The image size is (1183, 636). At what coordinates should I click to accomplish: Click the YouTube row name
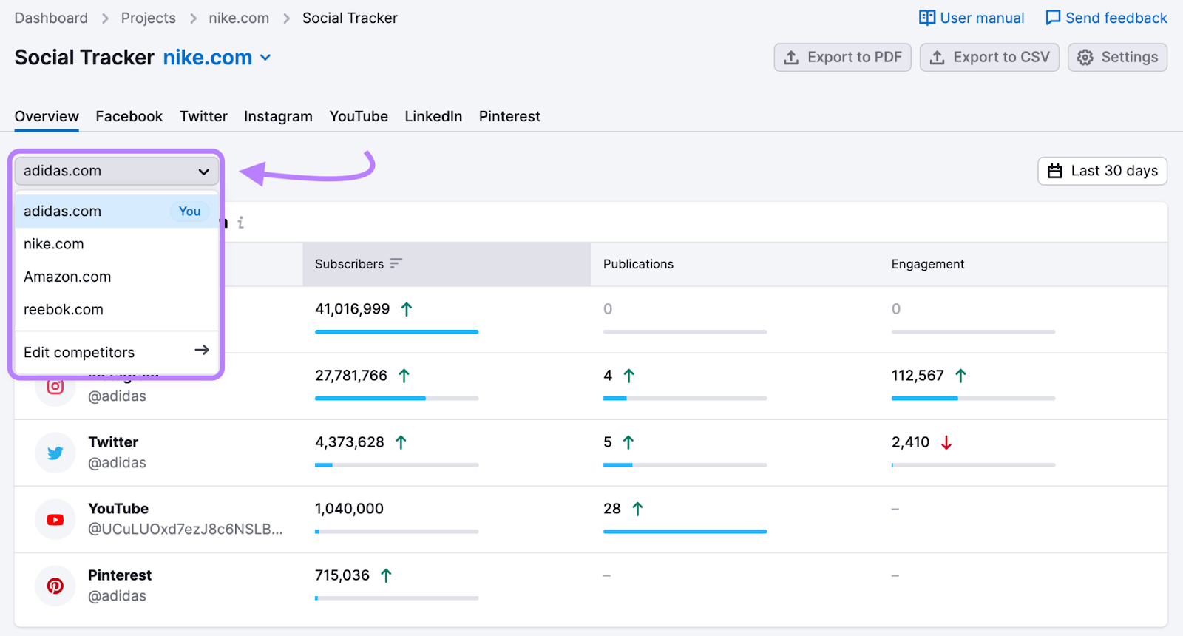[x=118, y=509]
